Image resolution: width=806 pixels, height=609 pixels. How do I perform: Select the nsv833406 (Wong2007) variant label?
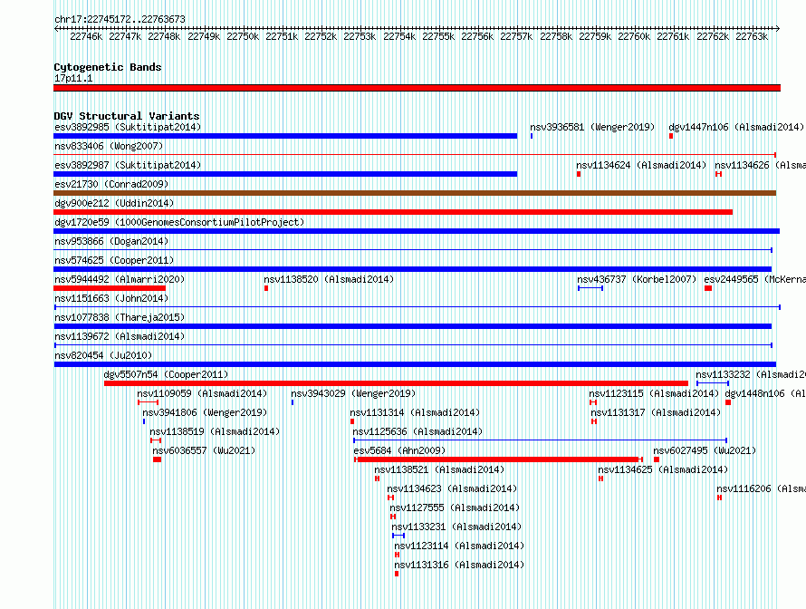109,146
